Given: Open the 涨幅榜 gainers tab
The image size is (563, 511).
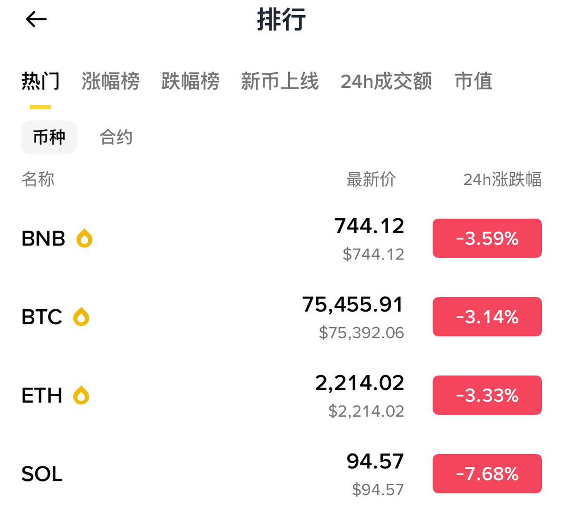Looking at the screenshot, I should 110,81.
